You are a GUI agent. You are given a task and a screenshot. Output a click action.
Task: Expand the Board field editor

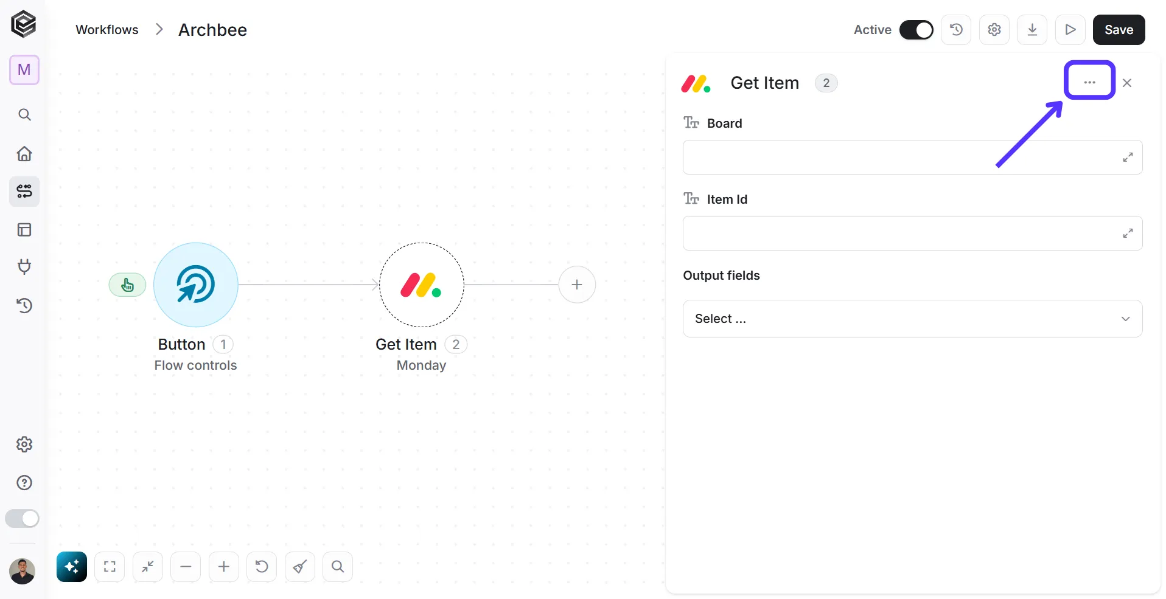(x=1128, y=158)
